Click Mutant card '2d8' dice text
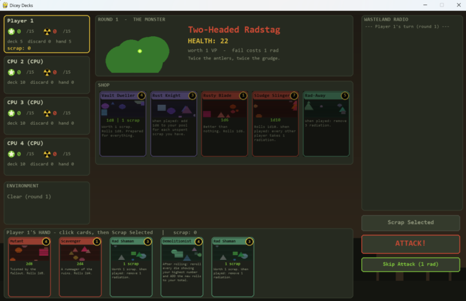This screenshot has width=466, height=301. (29, 264)
